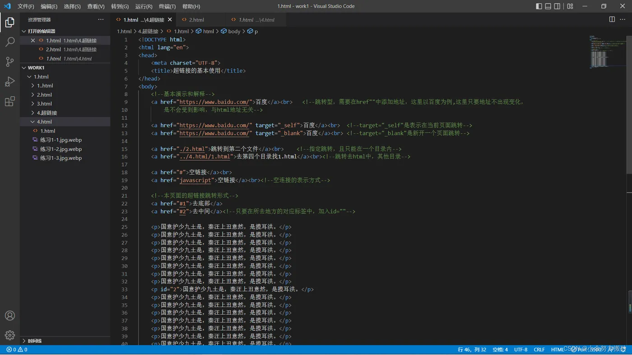The height and width of the screenshot is (355, 632).
Task: Click 练习1-2.jpg.webp image file icon
Action: point(35,149)
